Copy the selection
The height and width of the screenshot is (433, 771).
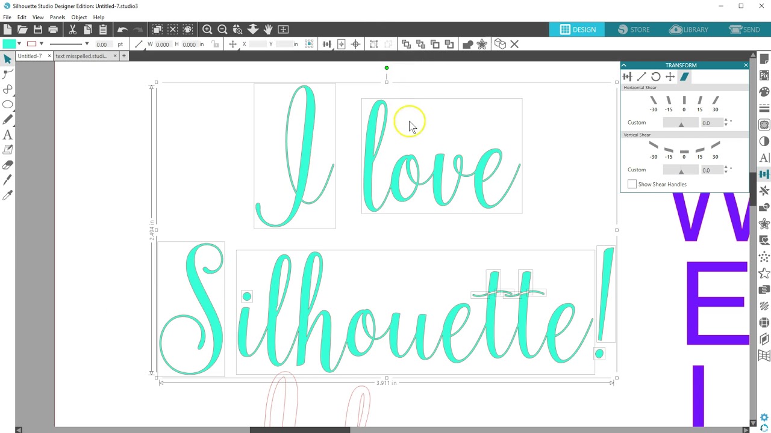pyautogui.click(x=87, y=29)
